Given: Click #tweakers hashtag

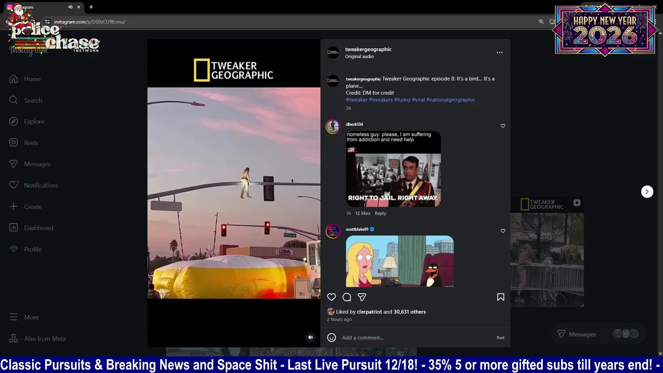Looking at the screenshot, I should point(381,99).
